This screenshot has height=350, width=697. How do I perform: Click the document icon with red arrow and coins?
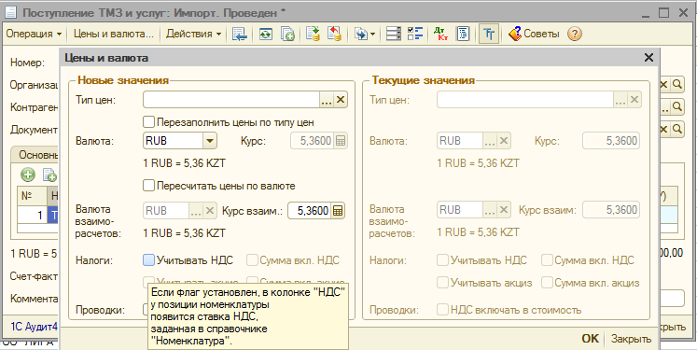334,34
